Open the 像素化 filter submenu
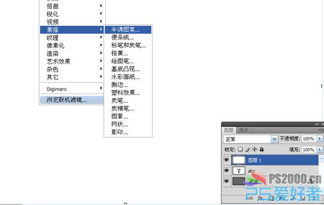This screenshot has width=324, height=205. point(72,46)
